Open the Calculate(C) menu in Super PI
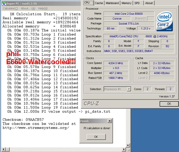 point(10,8)
